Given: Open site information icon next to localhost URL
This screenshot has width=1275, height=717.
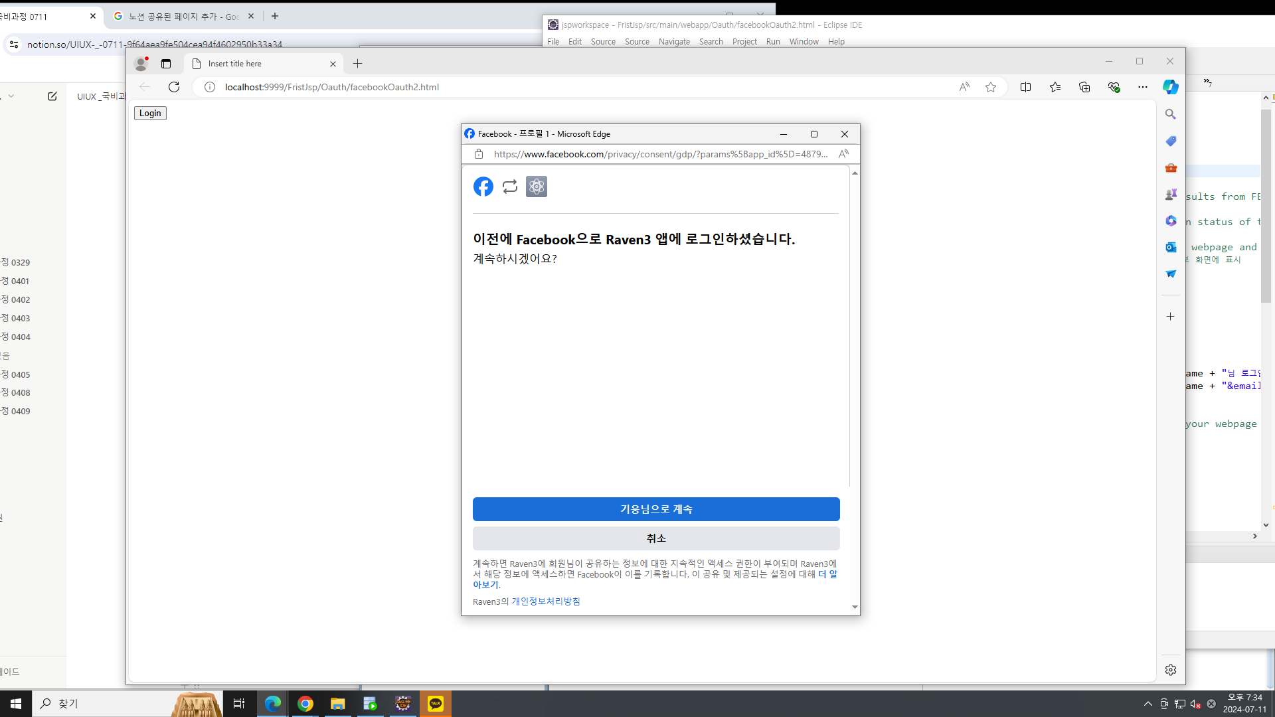Looking at the screenshot, I should pos(210,87).
